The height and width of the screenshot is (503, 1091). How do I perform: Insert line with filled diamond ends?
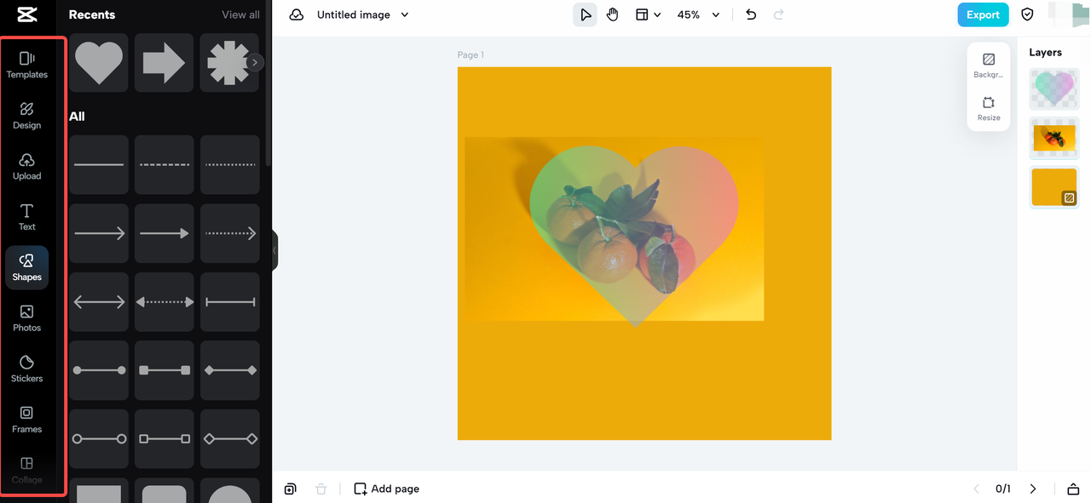pos(230,370)
